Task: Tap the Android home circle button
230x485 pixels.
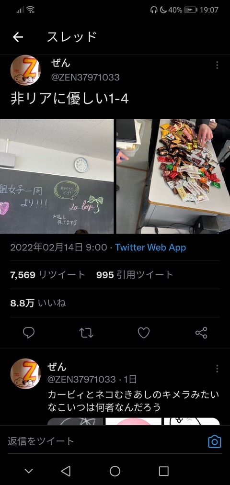Action: pos(115,471)
